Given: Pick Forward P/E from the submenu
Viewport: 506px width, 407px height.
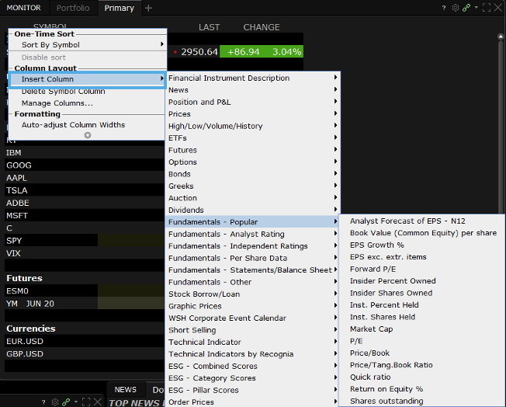Looking at the screenshot, I should (373, 269).
